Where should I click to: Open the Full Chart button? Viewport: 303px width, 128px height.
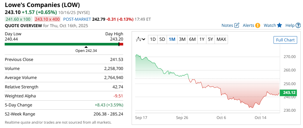click(285, 40)
